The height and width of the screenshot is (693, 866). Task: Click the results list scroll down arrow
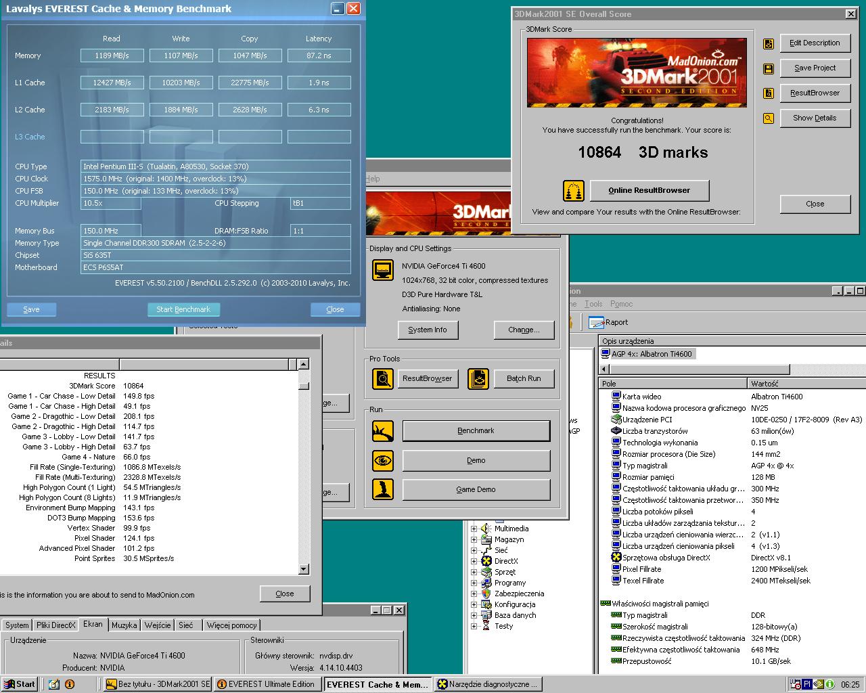304,569
